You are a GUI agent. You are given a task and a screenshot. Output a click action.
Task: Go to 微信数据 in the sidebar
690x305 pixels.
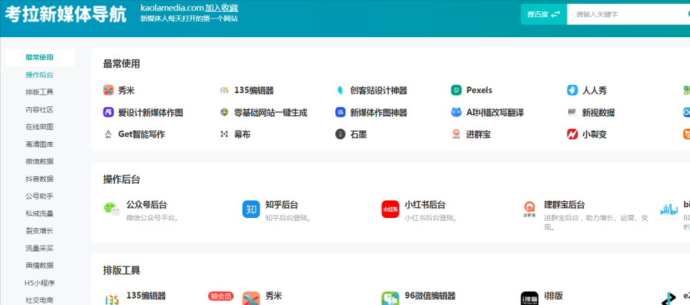click(x=39, y=161)
